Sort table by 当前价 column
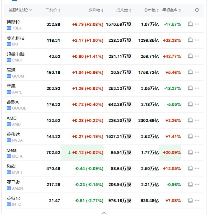 pyautogui.click(x=53, y=10)
